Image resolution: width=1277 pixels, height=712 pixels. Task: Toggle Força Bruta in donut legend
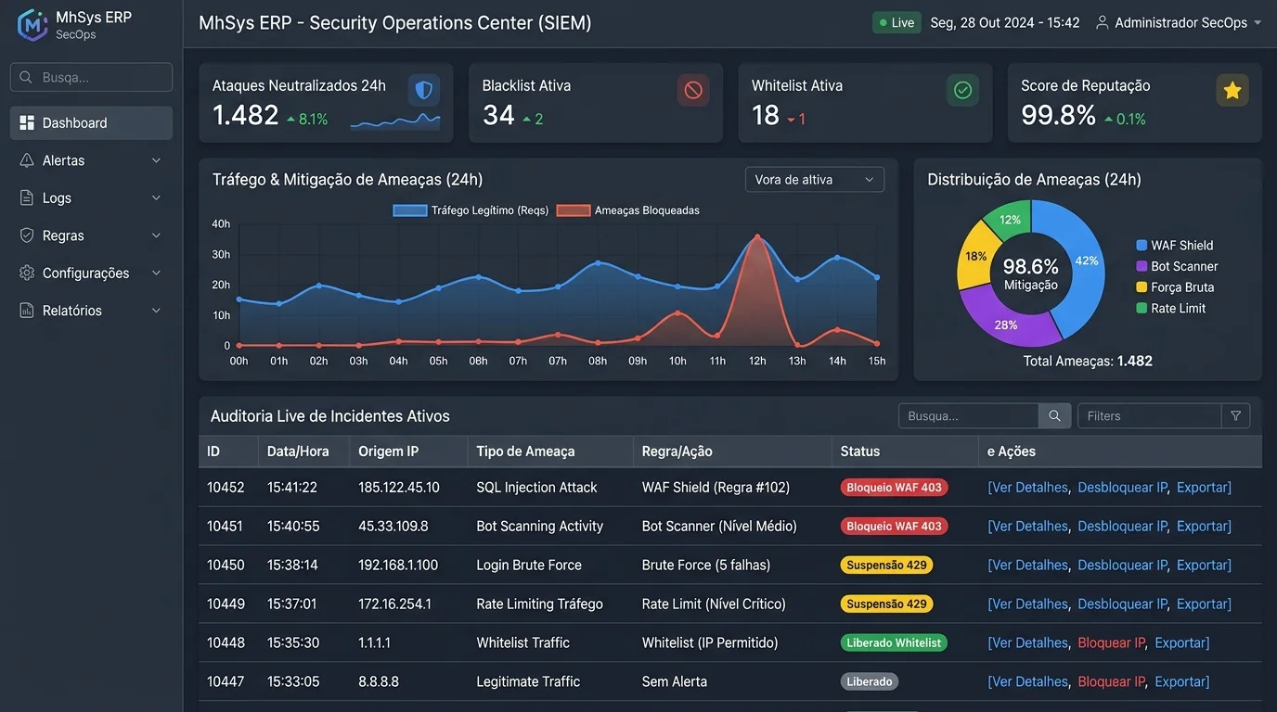pos(1175,287)
